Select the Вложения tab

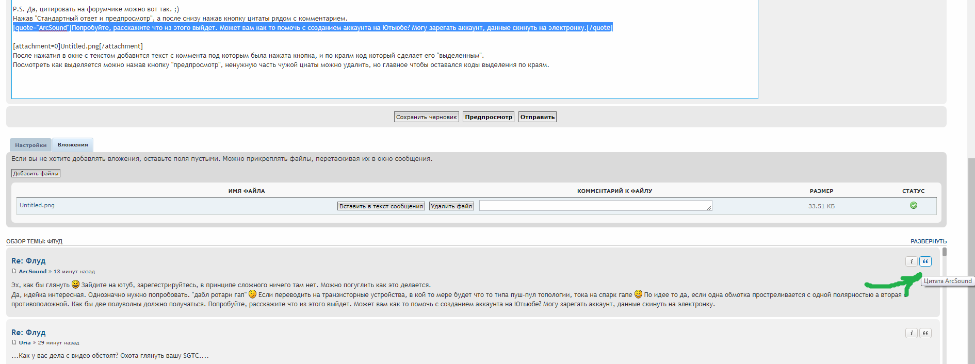pyautogui.click(x=73, y=145)
